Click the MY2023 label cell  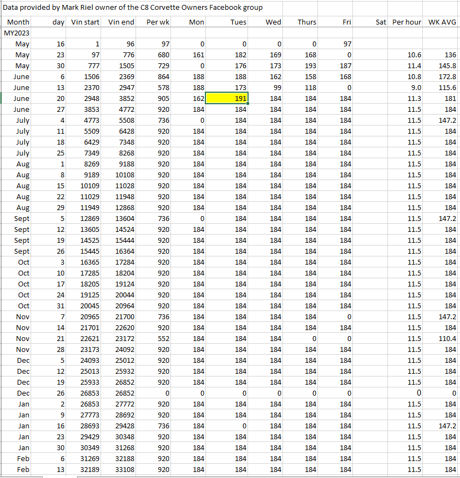(16, 33)
